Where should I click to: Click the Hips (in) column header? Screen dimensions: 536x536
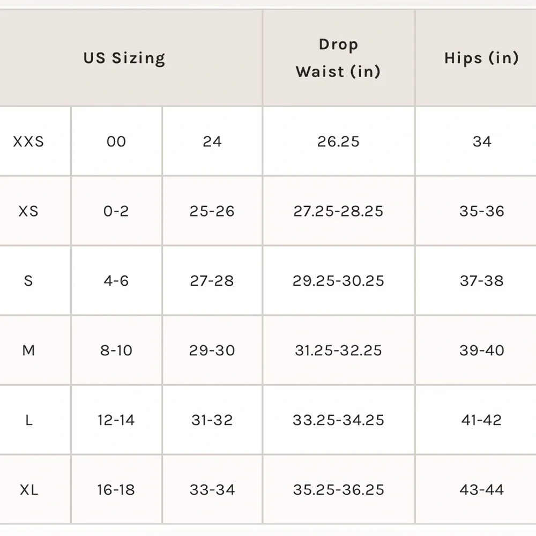[x=481, y=58]
